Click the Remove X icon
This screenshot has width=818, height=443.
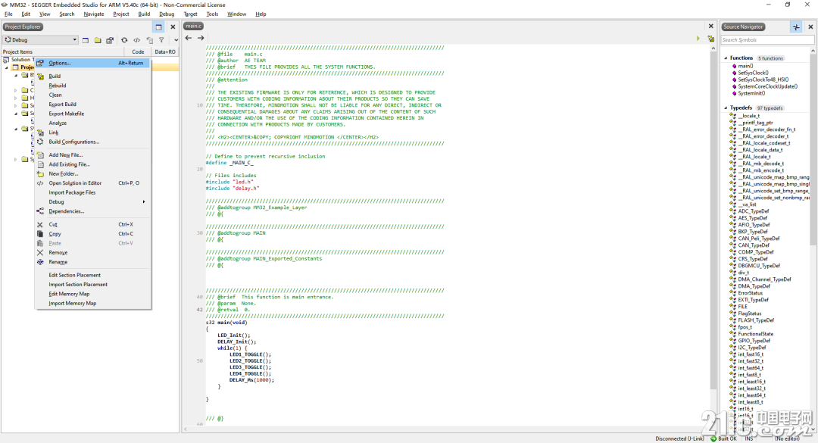coord(40,252)
